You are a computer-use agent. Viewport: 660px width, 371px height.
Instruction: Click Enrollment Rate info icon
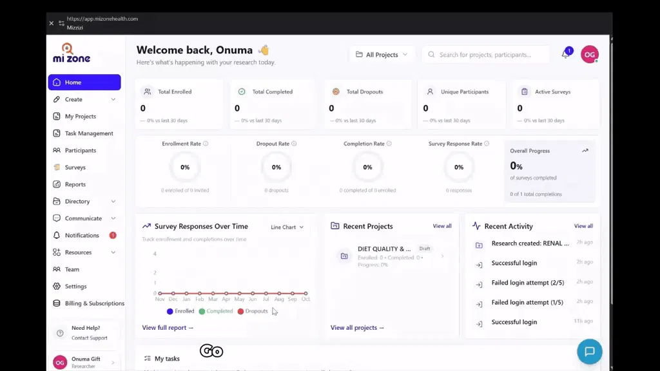(206, 144)
